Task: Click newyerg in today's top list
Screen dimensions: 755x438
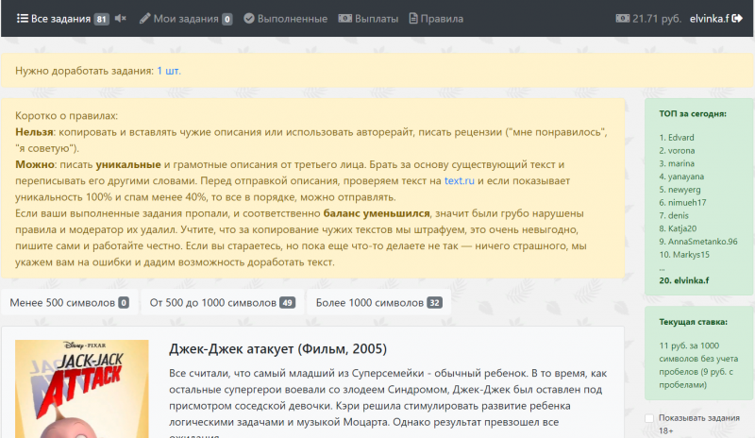Action: (x=684, y=190)
